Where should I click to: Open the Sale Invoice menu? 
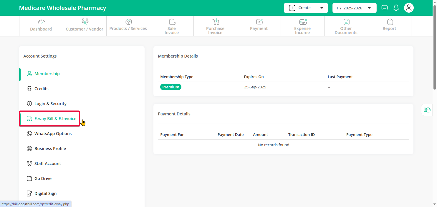coord(172,26)
